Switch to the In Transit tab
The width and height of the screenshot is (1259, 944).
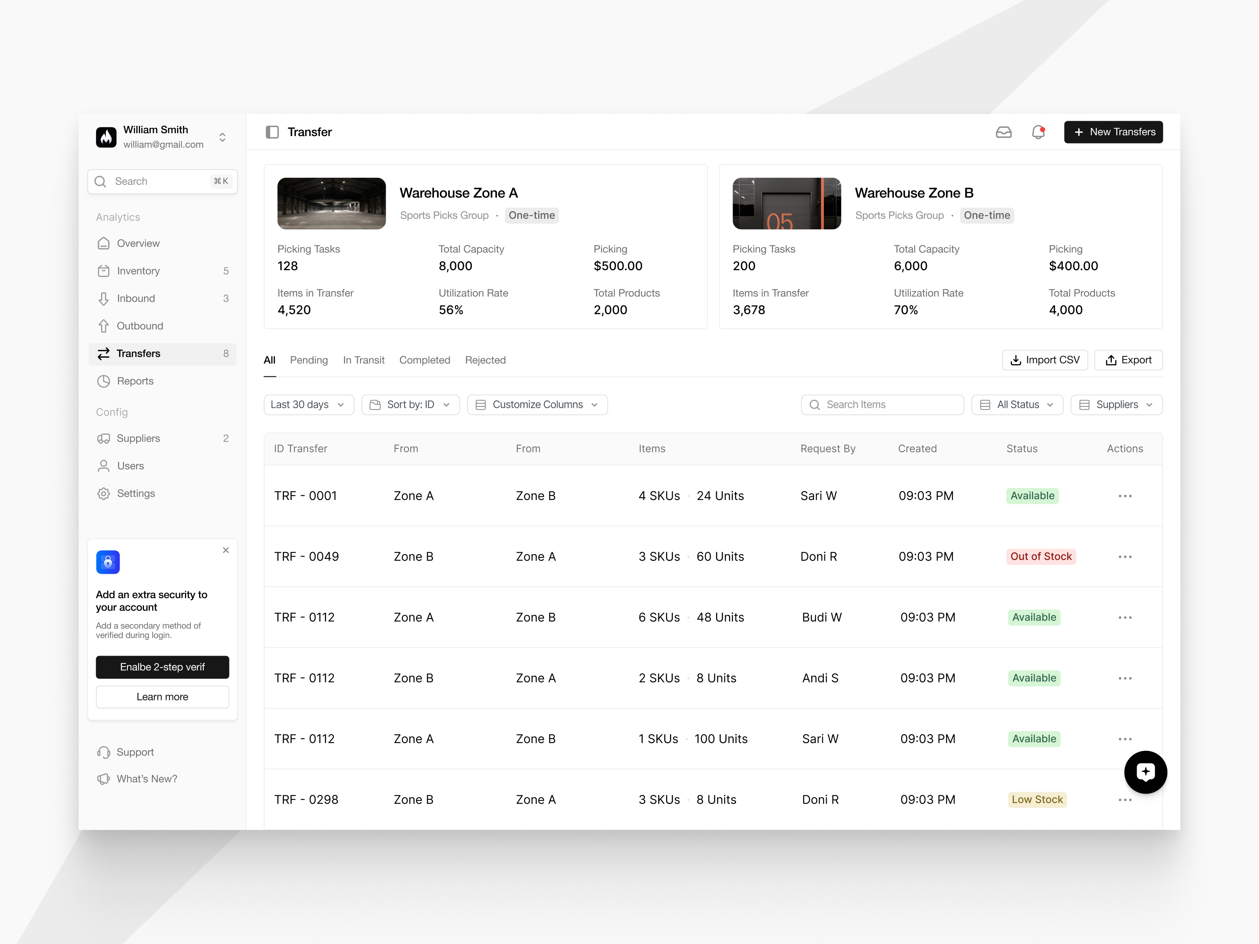click(x=364, y=360)
